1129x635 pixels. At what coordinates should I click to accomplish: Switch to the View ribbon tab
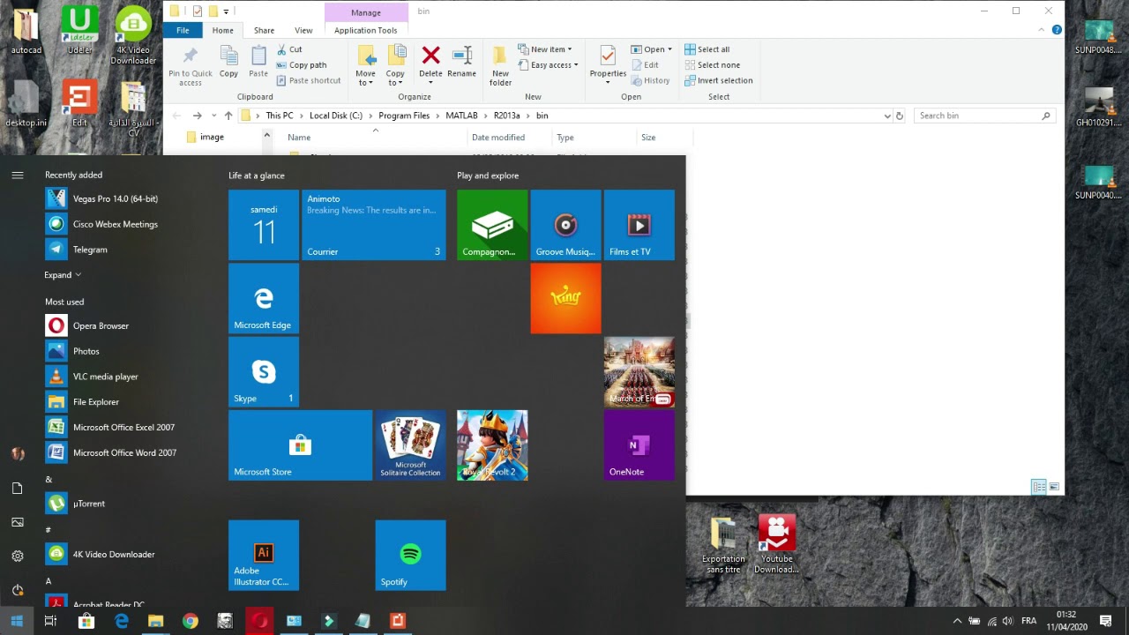click(x=303, y=30)
